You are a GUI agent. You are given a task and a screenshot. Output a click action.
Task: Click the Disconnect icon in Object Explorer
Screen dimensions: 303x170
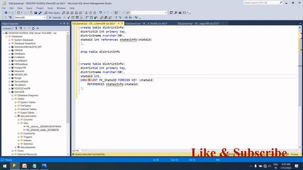20,28
